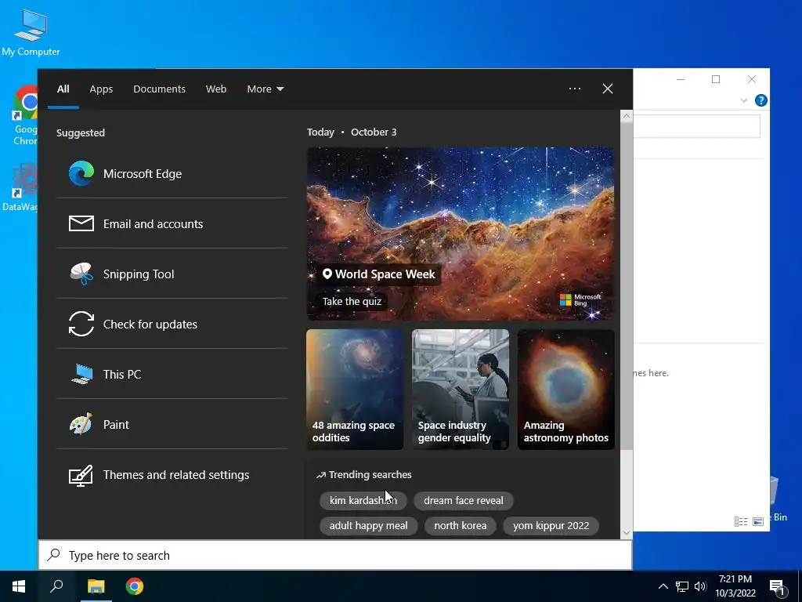Image resolution: width=802 pixels, height=602 pixels.
Task: Click the Check for updates text label
Action: click(x=150, y=325)
